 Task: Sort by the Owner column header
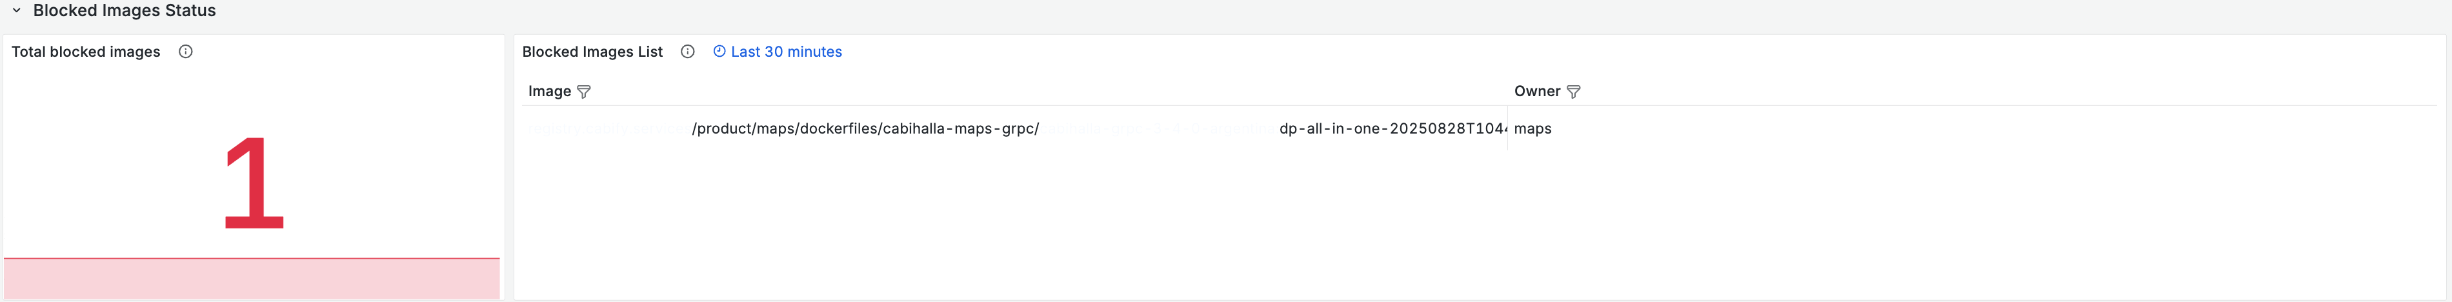1536,92
